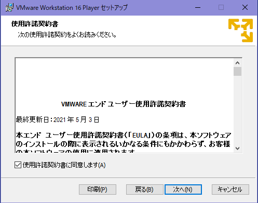Click the heading VMWARE エンド ユーザー使用許諾契約書

coord(124,104)
